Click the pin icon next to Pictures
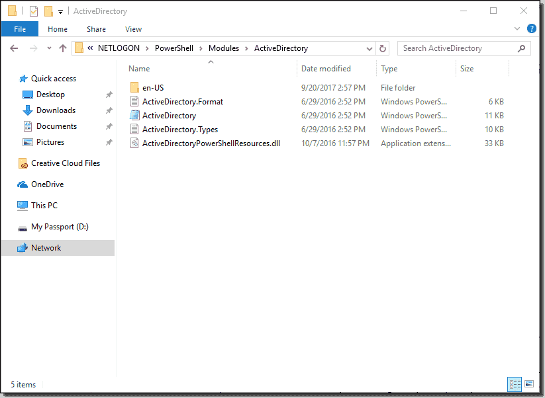 pos(109,142)
